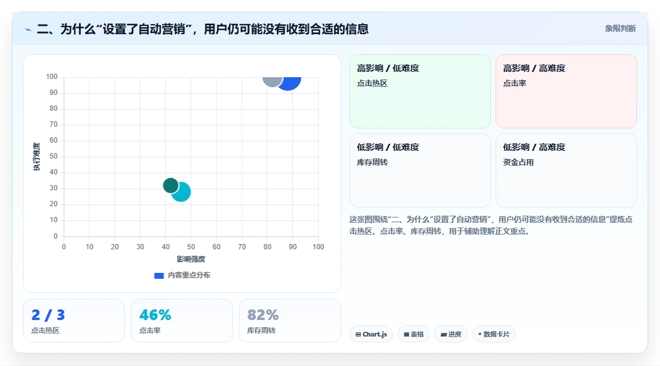Click the icon inside the Chart.js chip
Viewport: 660px width, 366px height.
(358, 334)
